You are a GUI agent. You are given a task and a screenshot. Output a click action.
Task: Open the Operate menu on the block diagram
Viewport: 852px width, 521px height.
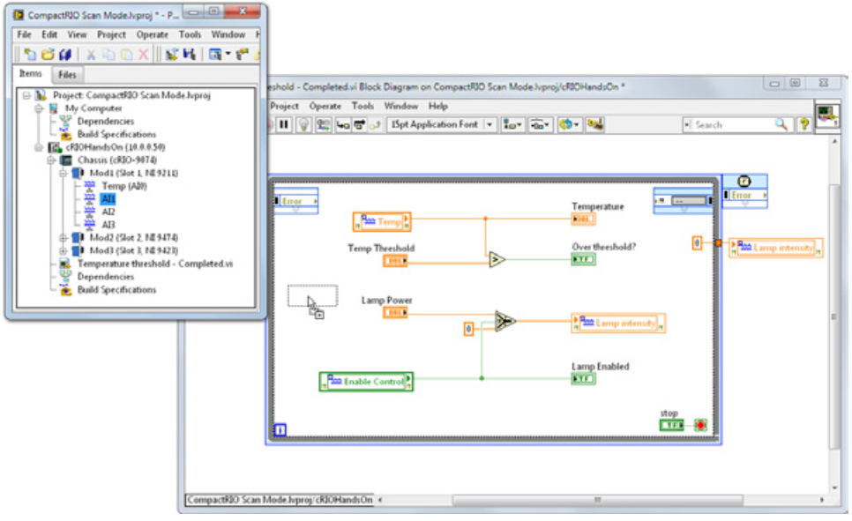326,106
